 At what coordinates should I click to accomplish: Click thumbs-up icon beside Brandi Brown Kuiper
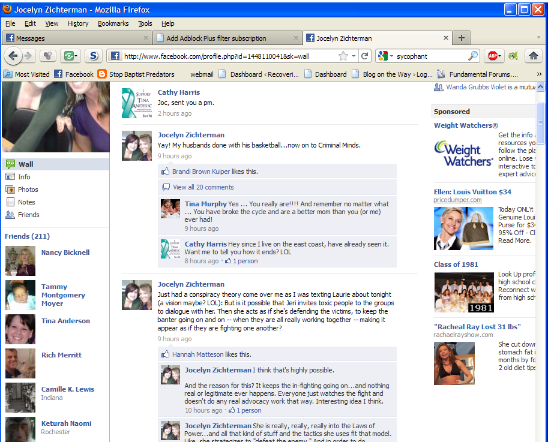click(x=165, y=172)
